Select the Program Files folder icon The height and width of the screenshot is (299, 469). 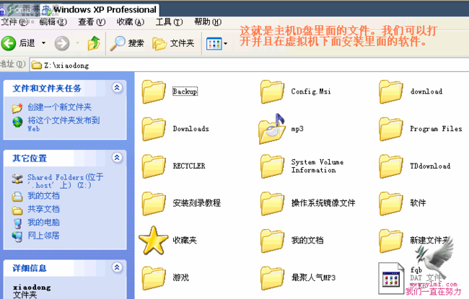pyautogui.click(x=390, y=129)
